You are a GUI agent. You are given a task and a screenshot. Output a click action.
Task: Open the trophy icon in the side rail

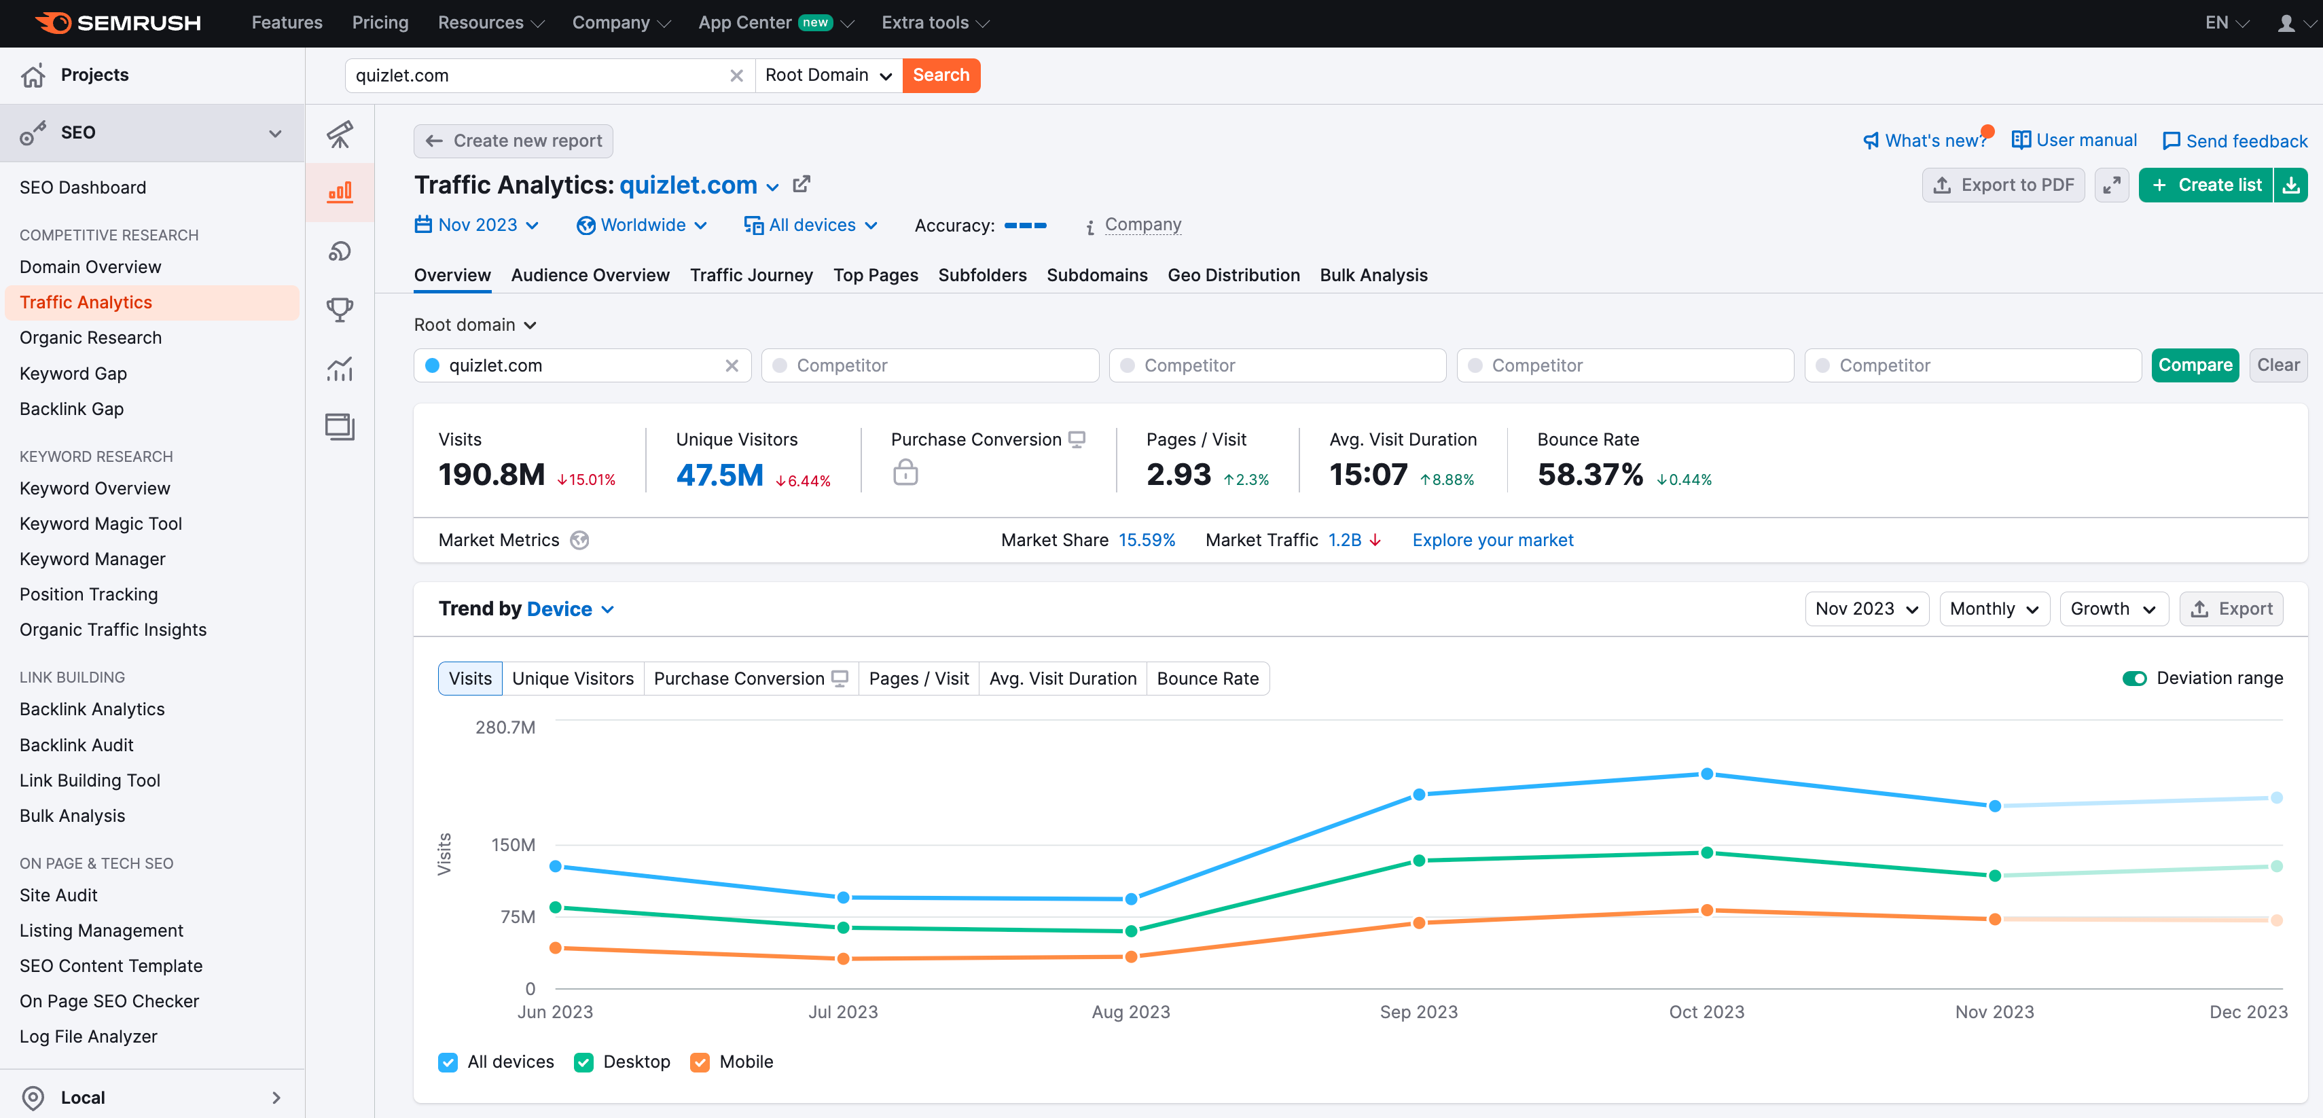click(340, 309)
